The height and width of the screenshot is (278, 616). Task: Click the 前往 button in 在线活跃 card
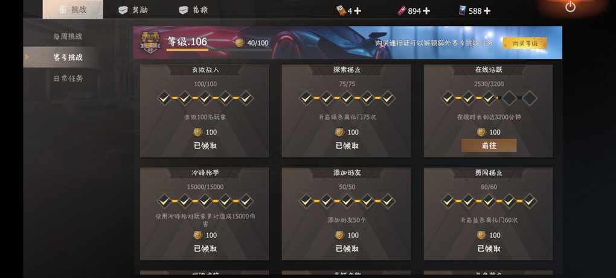click(489, 145)
